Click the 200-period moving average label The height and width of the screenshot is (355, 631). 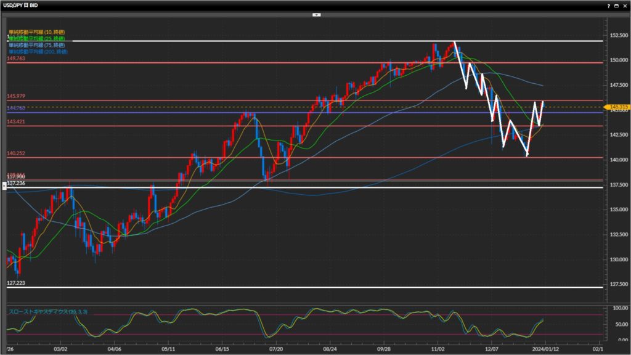pyautogui.click(x=38, y=52)
